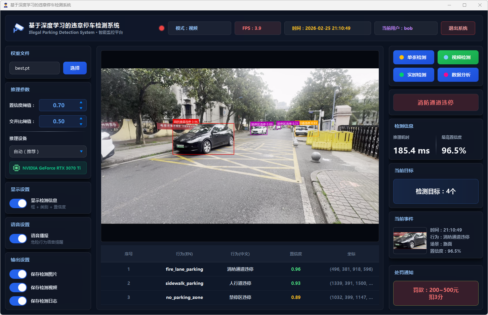
Task: Click the green GPU chip icon
Action: click(x=16, y=168)
